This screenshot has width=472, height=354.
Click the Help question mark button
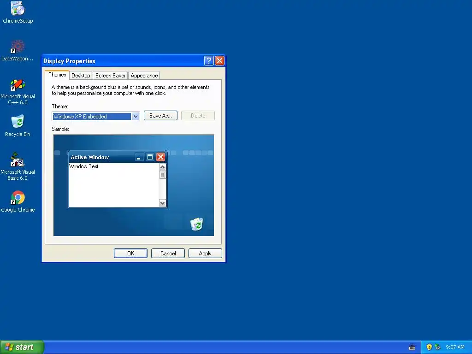click(209, 61)
